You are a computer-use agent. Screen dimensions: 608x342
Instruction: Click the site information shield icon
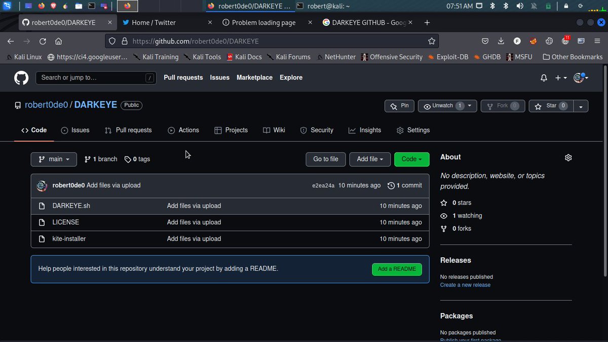coord(111,41)
